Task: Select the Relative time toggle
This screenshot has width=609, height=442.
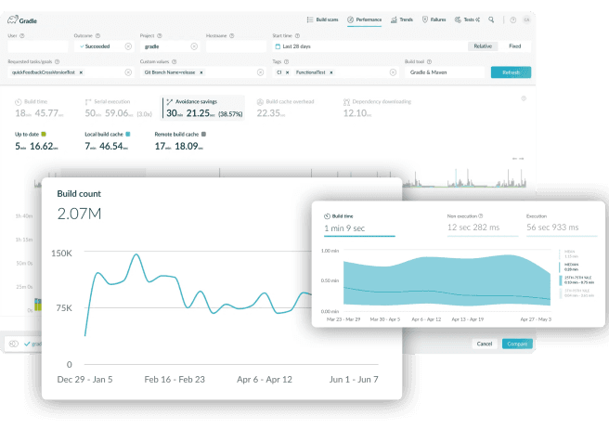Action: tap(483, 45)
